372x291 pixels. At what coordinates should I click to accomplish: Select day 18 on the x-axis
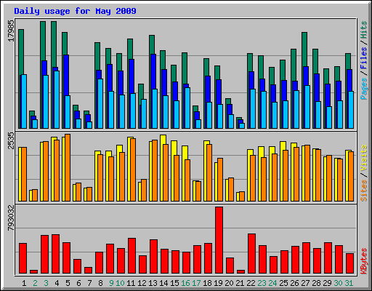pos(207,283)
